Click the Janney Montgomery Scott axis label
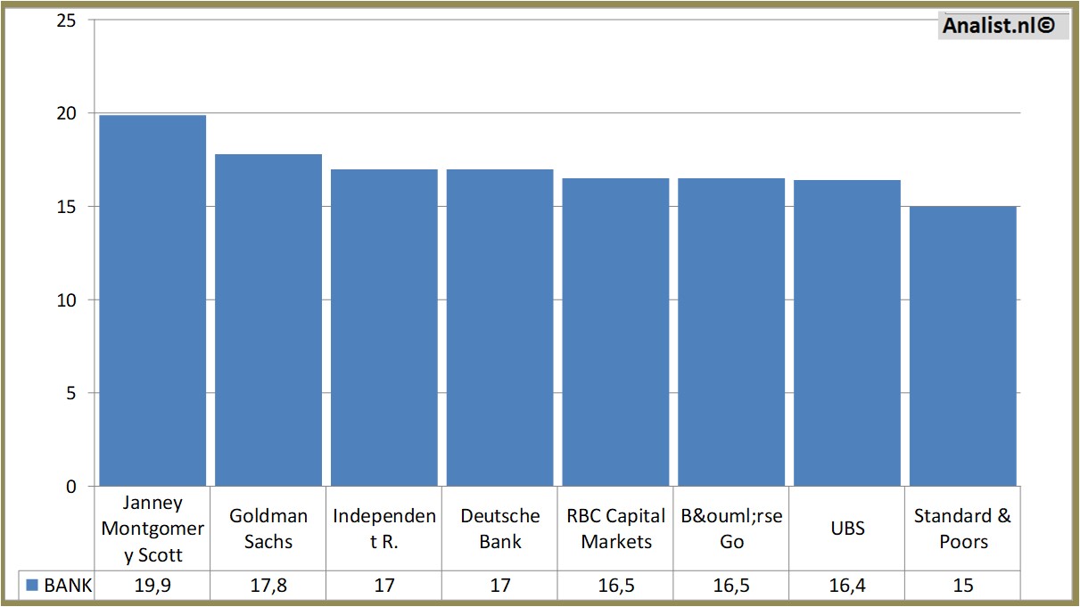Viewport: 1080px width, 607px height. [x=153, y=529]
